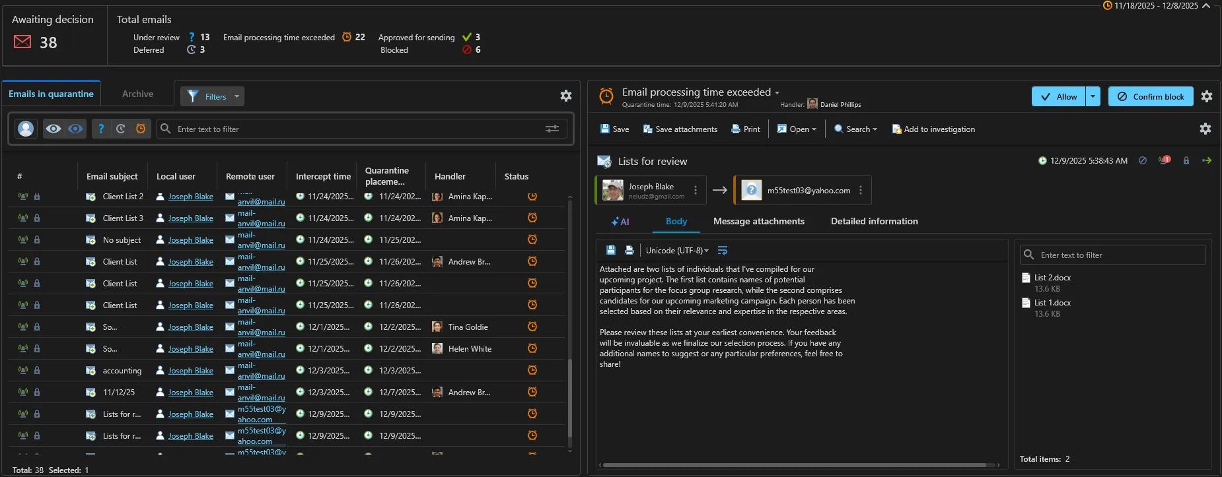Click Joseph Blake link in Client List 2 row
The image size is (1222, 477).
(x=190, y=197)
